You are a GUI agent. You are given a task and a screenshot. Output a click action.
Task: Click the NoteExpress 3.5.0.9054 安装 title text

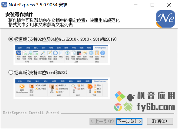click(38, 5)
